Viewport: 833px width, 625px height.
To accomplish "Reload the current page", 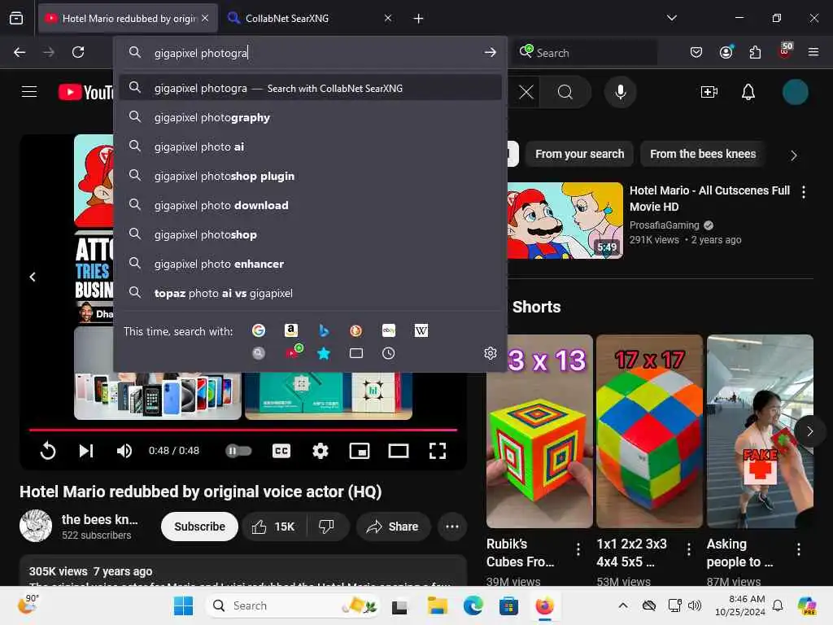I will [78, 52].
